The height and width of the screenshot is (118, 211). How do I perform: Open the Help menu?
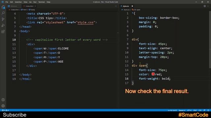[x=48, y=2]
